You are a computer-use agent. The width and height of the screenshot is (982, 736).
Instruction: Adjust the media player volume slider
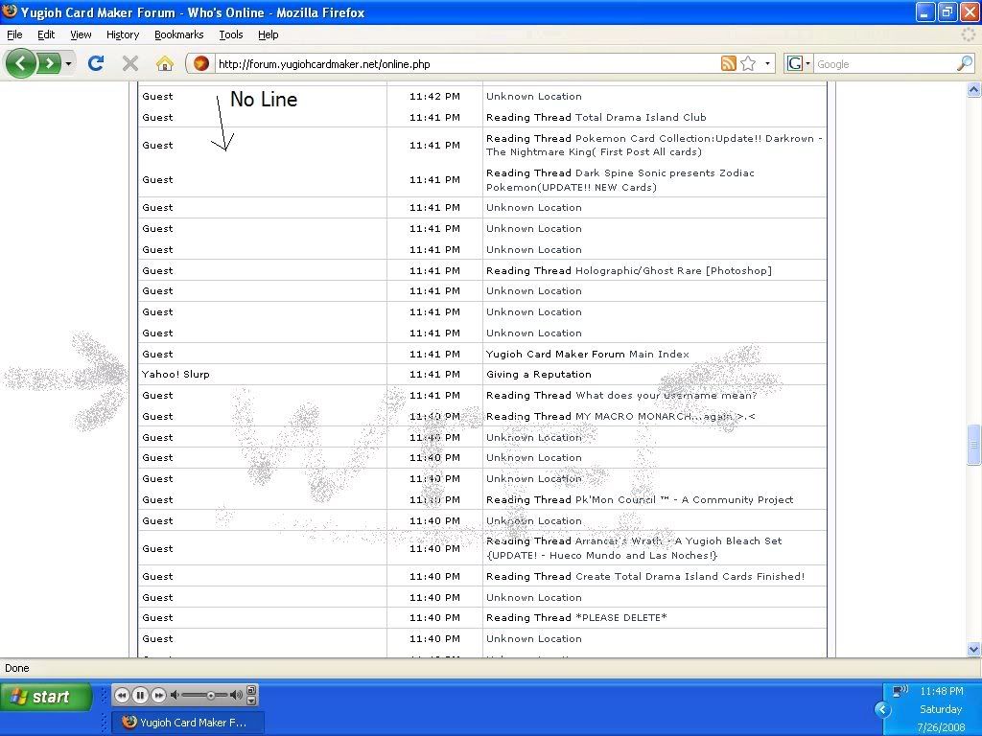tap(210, 695)
